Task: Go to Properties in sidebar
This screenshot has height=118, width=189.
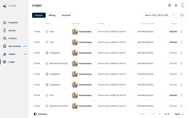Action: coord(13,23)
